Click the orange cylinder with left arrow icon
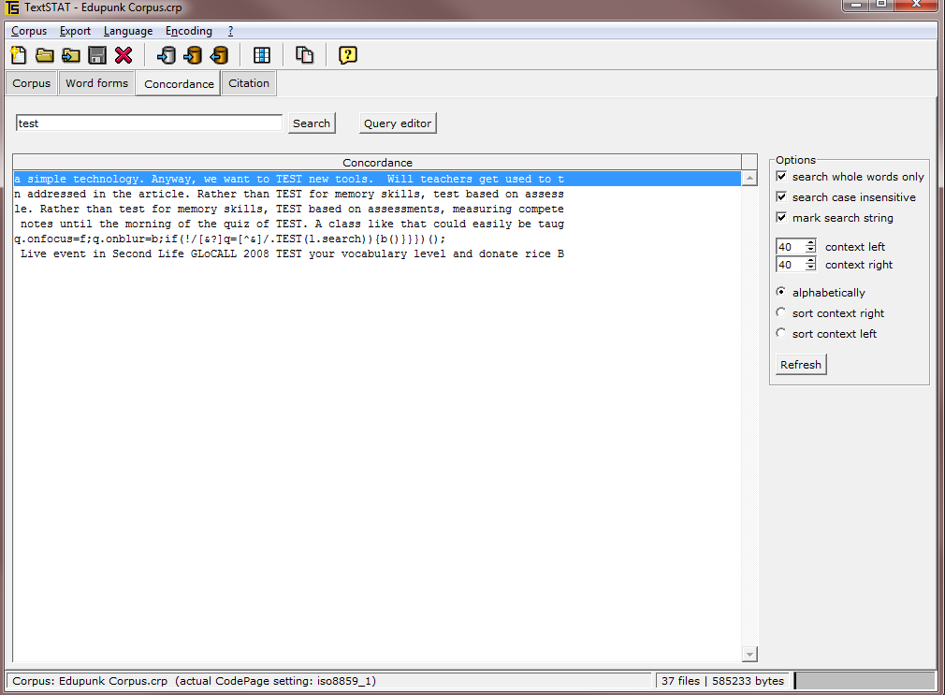The width and height of the screenshot is (945, 695). (x=219, y=55)
